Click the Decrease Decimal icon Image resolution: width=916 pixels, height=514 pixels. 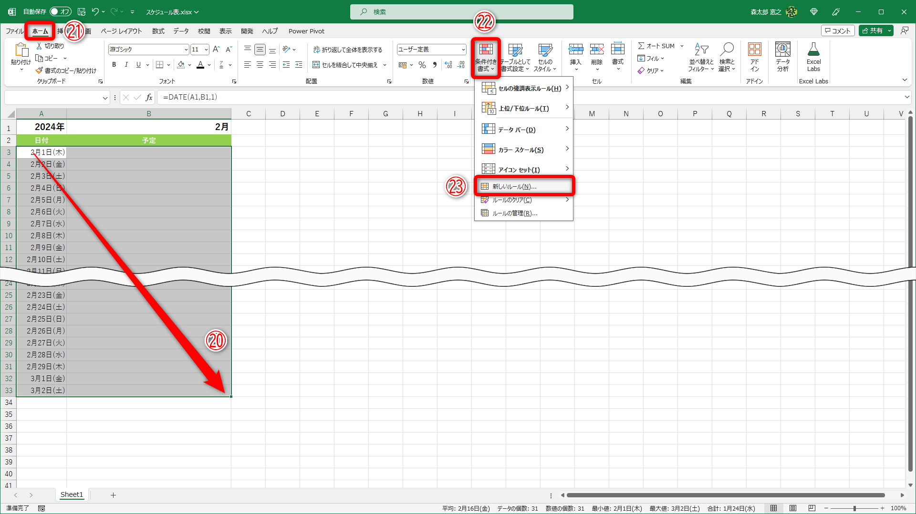click(x=461, y=65)
